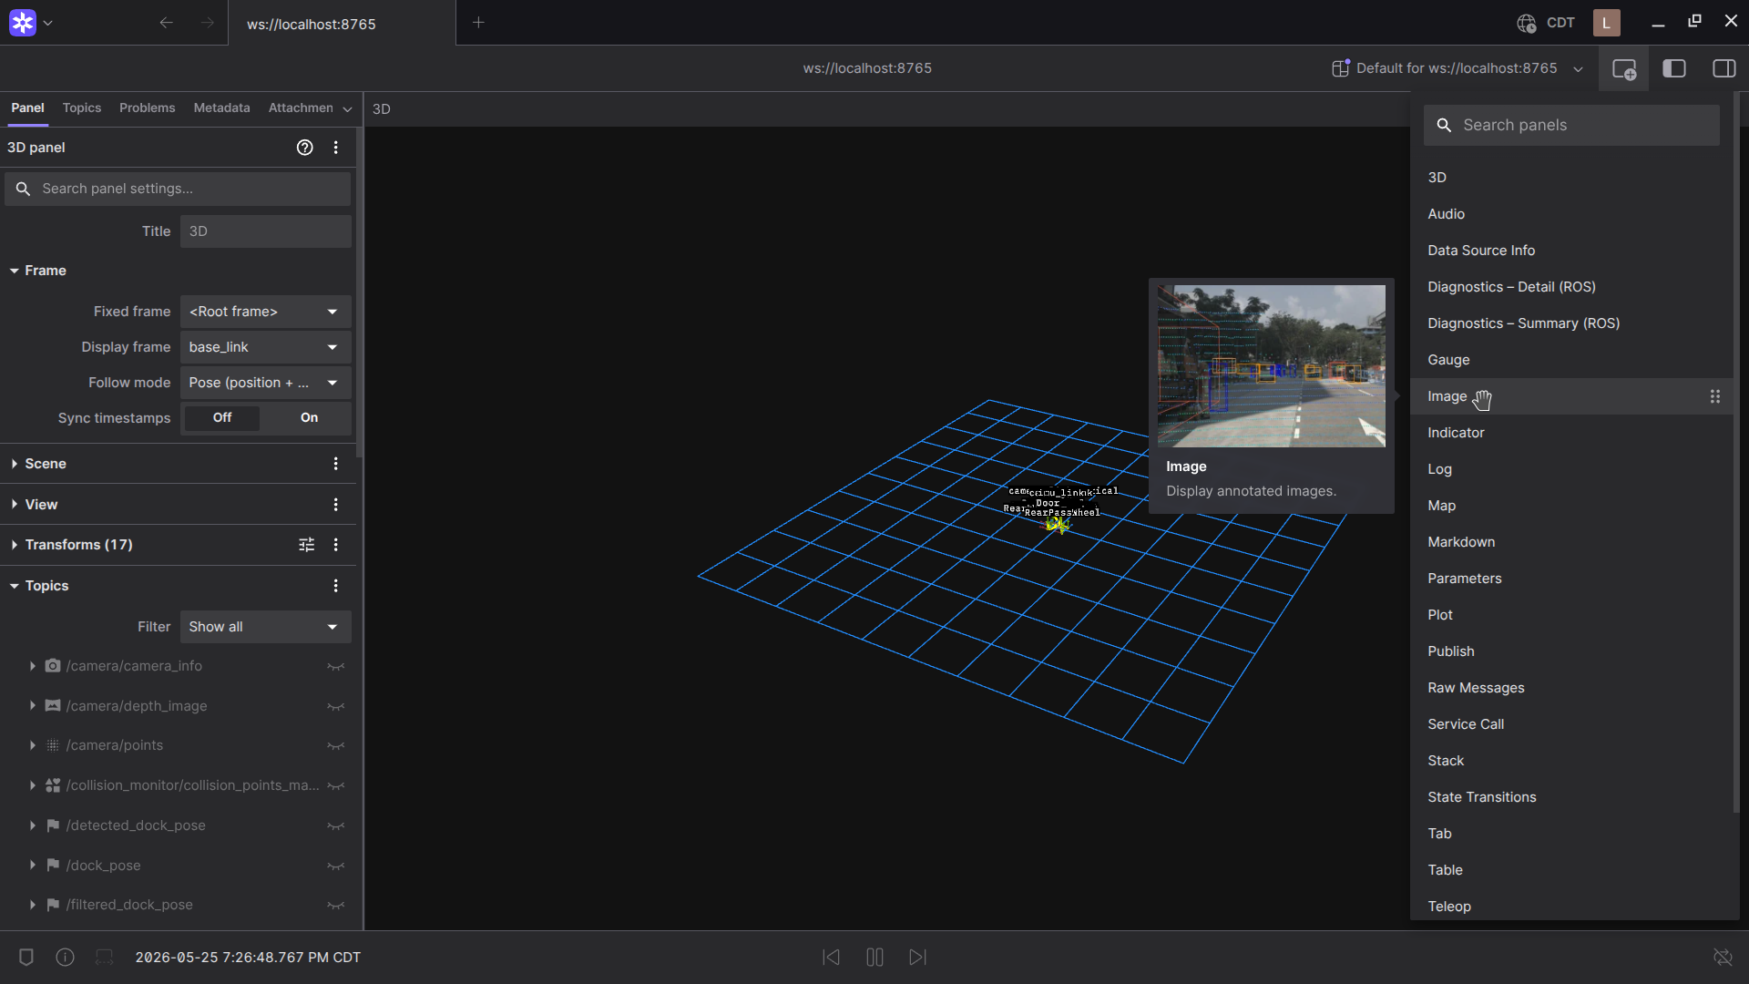
Task: Expand the Scene section
Action: [15, 464]
